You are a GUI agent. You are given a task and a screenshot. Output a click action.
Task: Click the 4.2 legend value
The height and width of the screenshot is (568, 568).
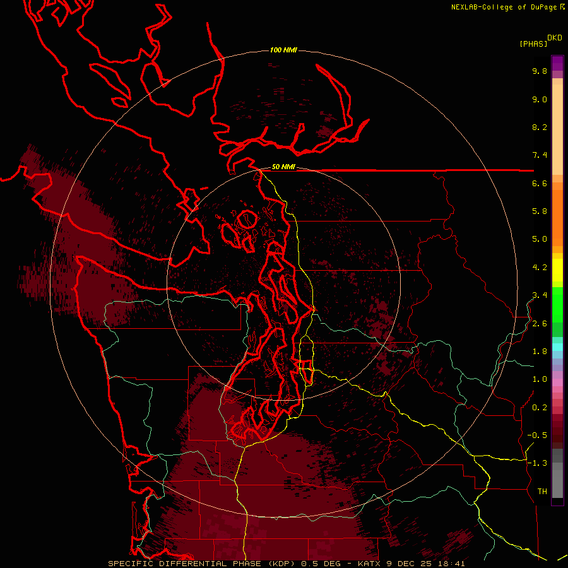[x=540, y=268]
